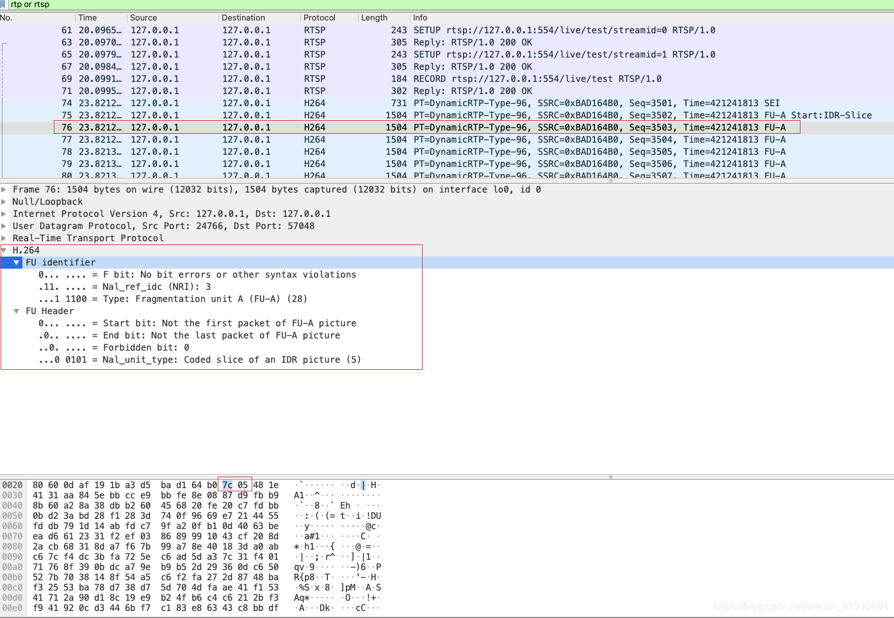
Task: Click hex byte 7c in row 0020
Action: pyautogui.click(x=227, y=485)
